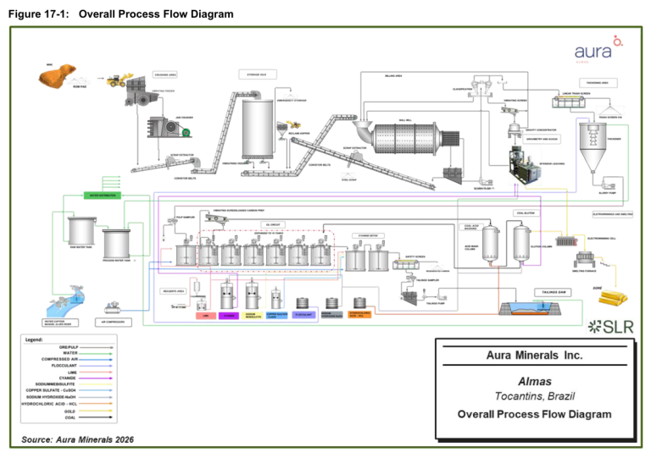651x458 pixels.
Task: Select the yellow loader beside the crushing feeder
Action: point(120,80)
